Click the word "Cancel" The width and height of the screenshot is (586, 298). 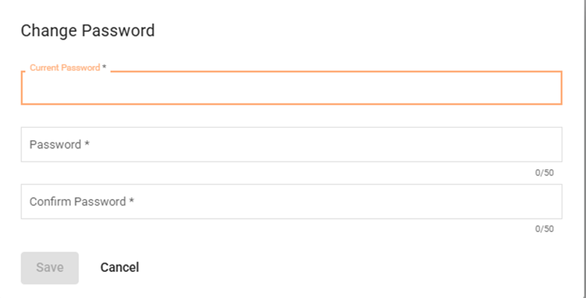coord(119,268)
